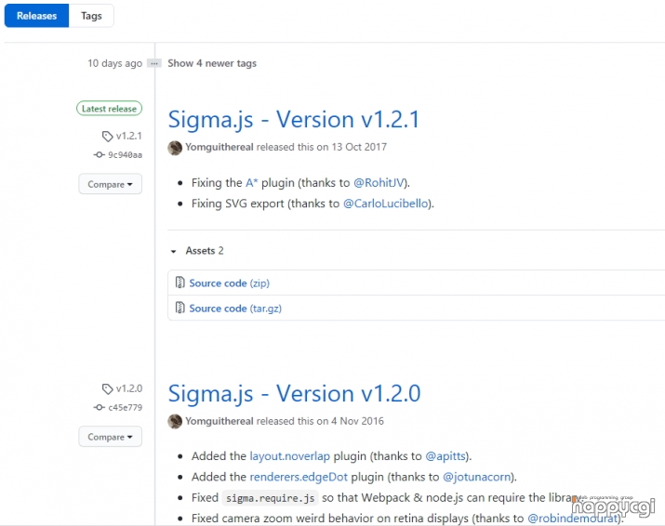The width and height of the screenshot is (665, 526).
Task: Show 4 newer tags
Action: click(212, 63)
